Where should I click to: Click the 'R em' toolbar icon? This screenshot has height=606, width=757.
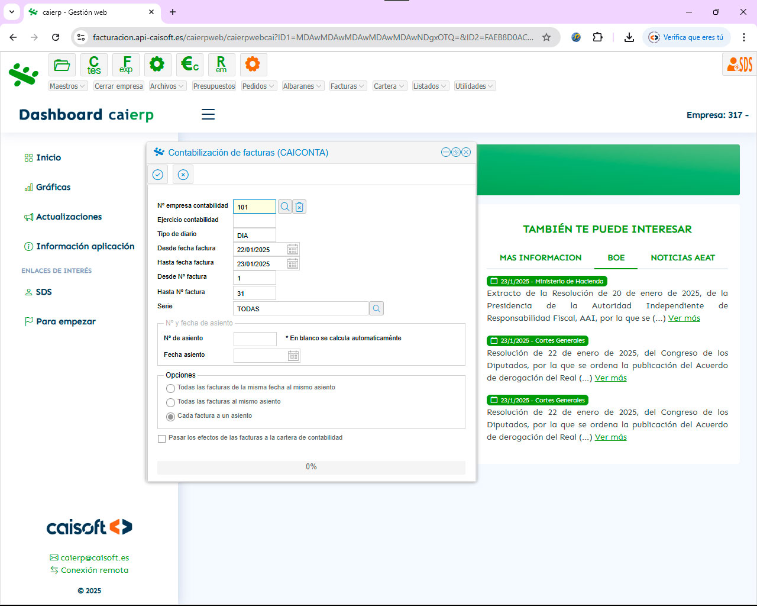(221, 65)
